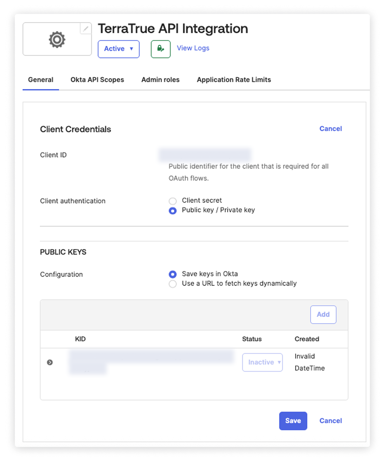The height and width of the screenshot is (462, 384).
Task: Click the green lock key icon button
Action: point(161,49)
